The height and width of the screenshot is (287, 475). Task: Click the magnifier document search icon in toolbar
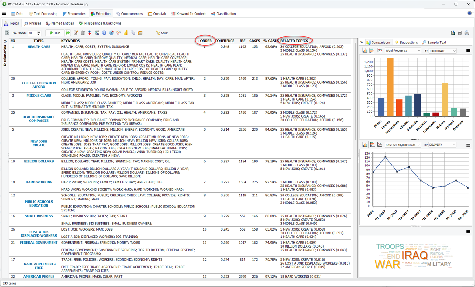tap(97, 33)
